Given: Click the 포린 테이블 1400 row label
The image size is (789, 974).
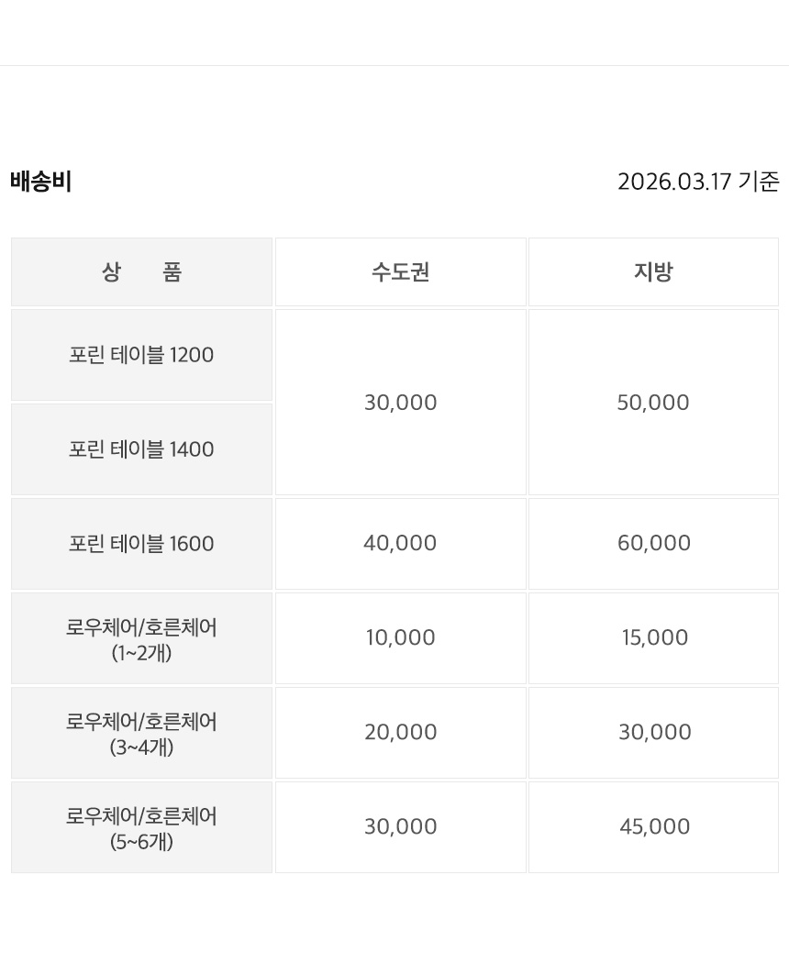Looking at the screenshot, I should click(141, 449).
